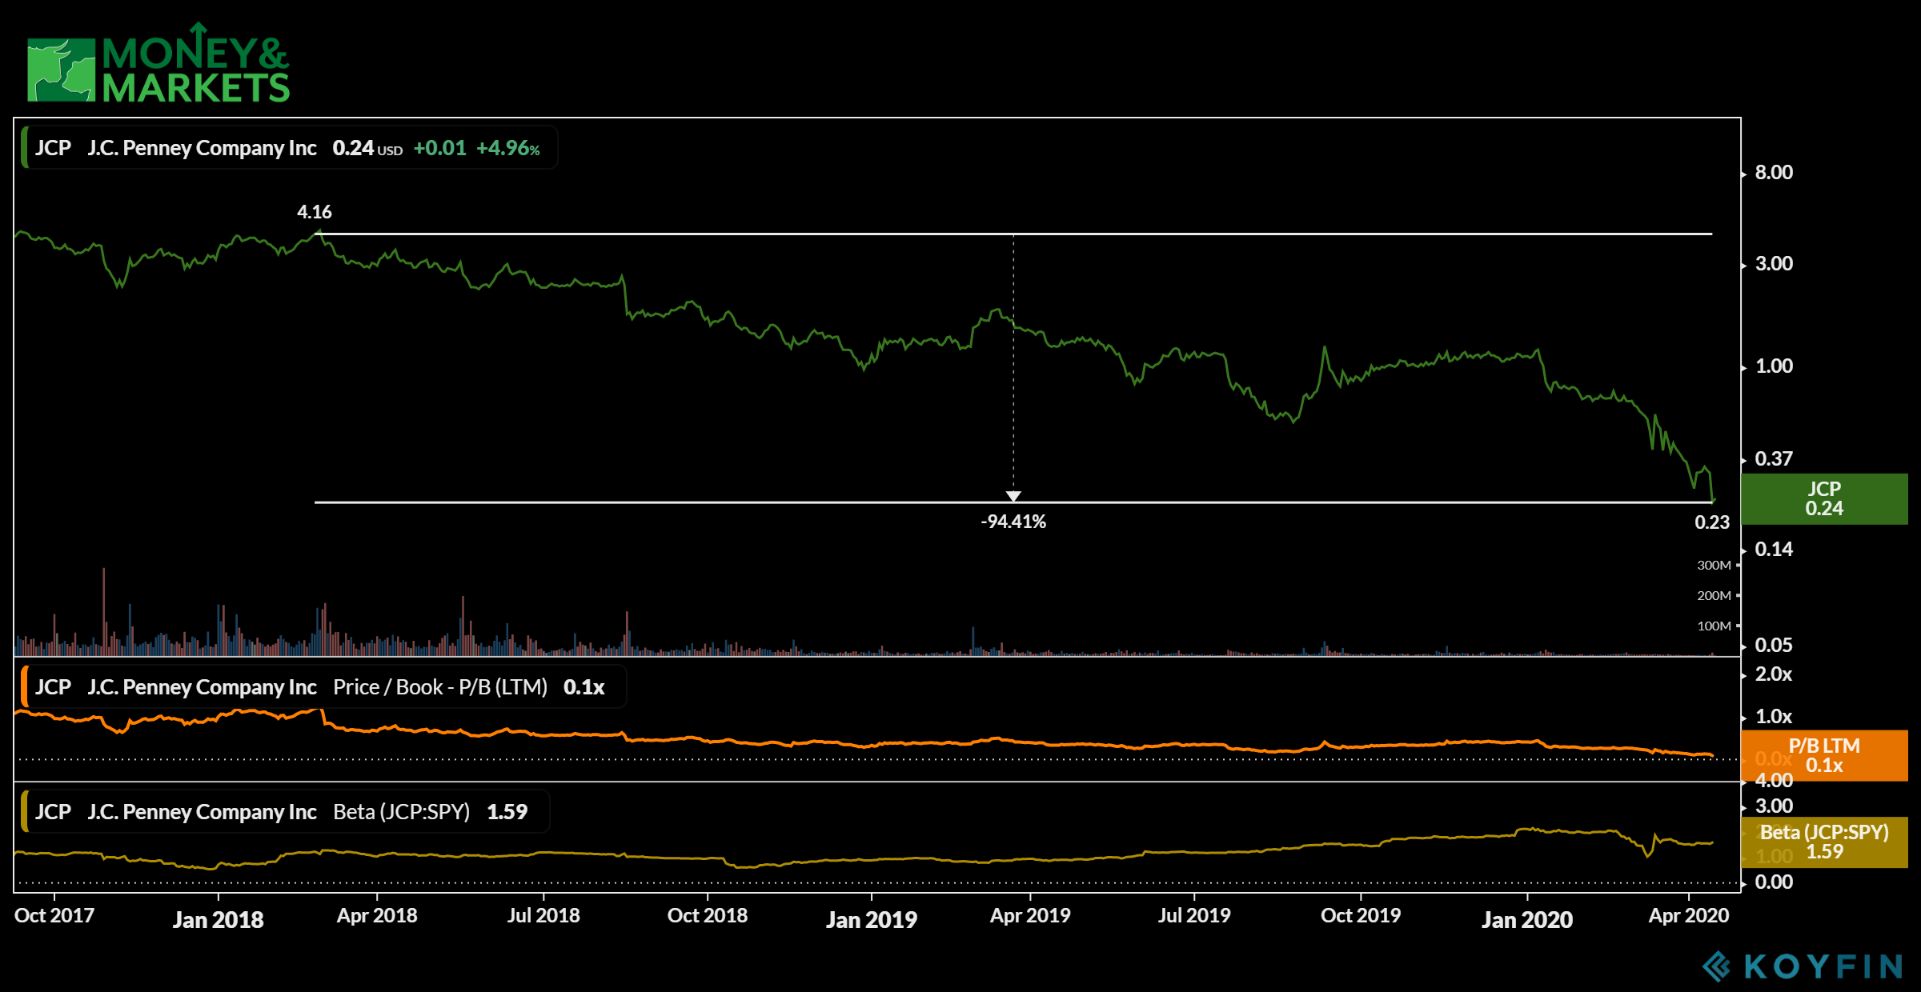Click the Beta (JCP:SPY) header label

pos(285,812)
